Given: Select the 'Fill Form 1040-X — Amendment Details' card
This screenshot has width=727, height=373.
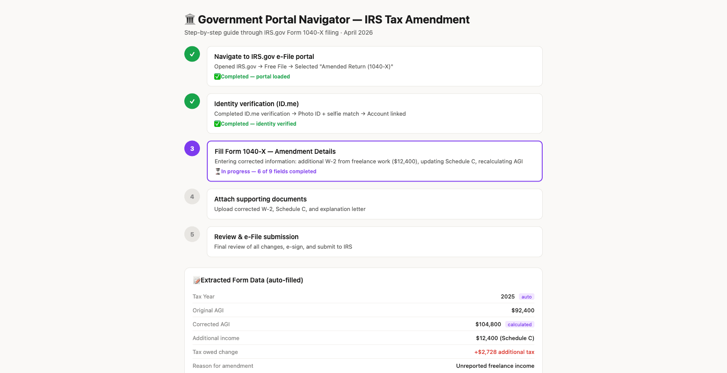Looking at the screenshot, I should [x=375, y=161].
